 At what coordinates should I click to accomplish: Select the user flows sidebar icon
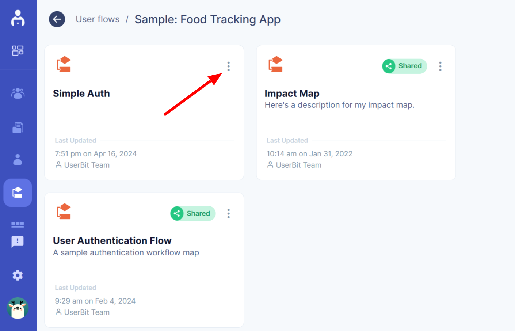(18, 193)
